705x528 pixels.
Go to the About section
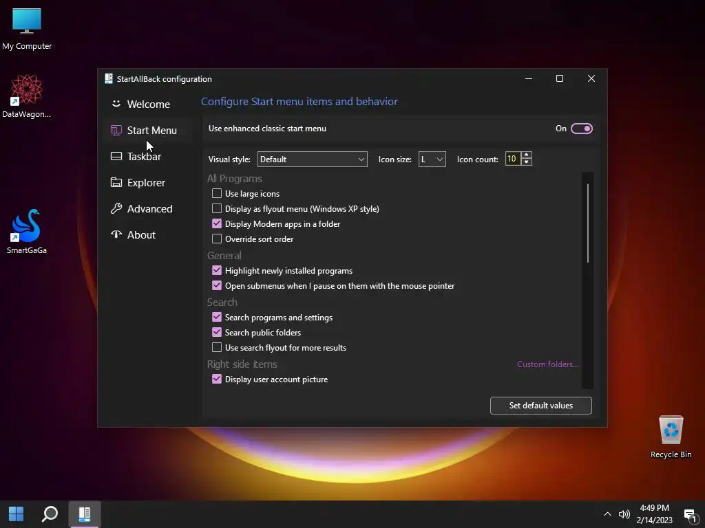click(x=149, y=235)
